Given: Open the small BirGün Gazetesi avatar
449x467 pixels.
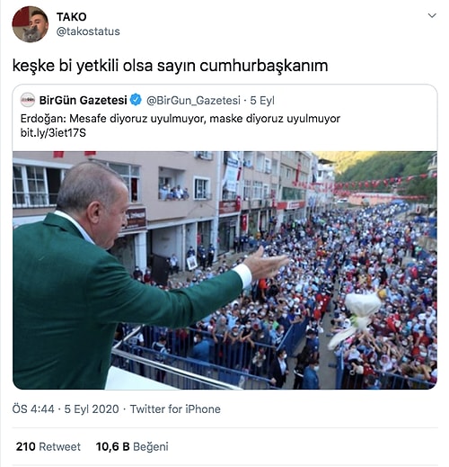Looking at the screenshot, I should pos(28,100).
